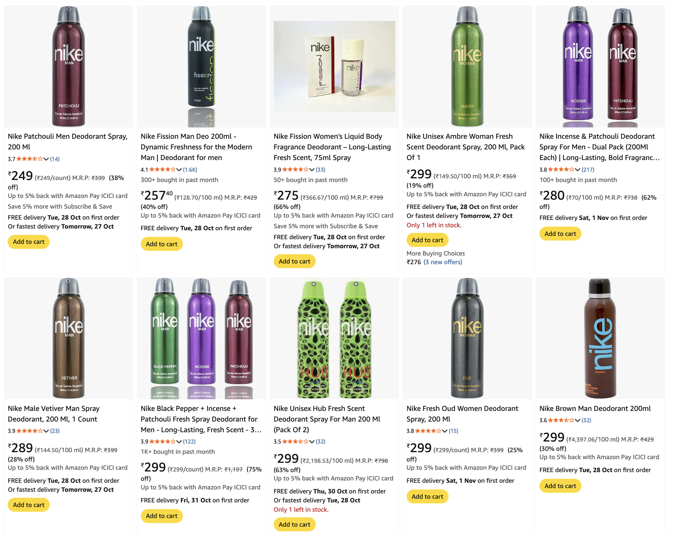The height and width of the screenshot is (535, 684).
Task: View the 1.6K reviews for Nike Fission Man
Action: tap(190, 170)
